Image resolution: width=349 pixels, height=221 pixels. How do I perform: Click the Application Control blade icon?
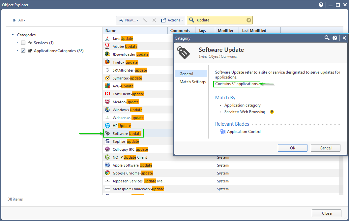[x=223, y=132]
